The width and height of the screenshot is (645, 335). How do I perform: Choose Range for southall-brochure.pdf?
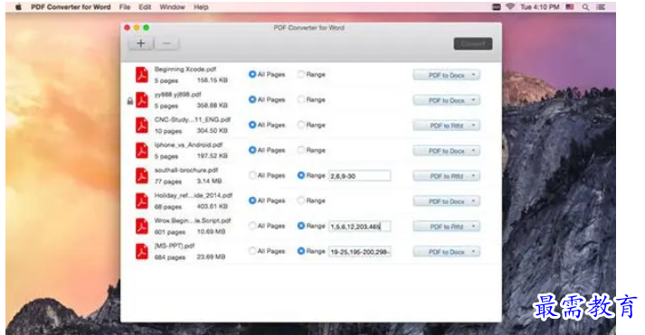(x=301, y=175)
